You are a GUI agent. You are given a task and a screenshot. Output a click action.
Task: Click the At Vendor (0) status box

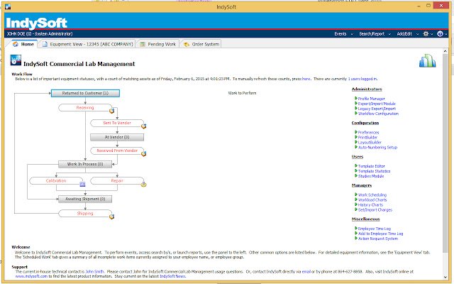pyautogui.click(x=117, y=137)
